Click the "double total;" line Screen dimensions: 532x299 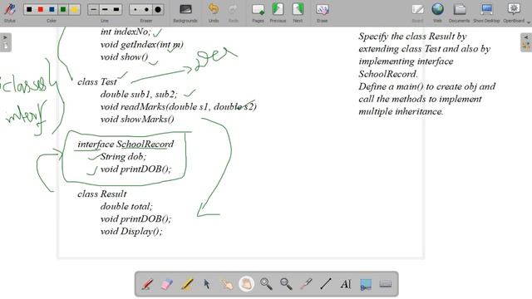(126, 207)
